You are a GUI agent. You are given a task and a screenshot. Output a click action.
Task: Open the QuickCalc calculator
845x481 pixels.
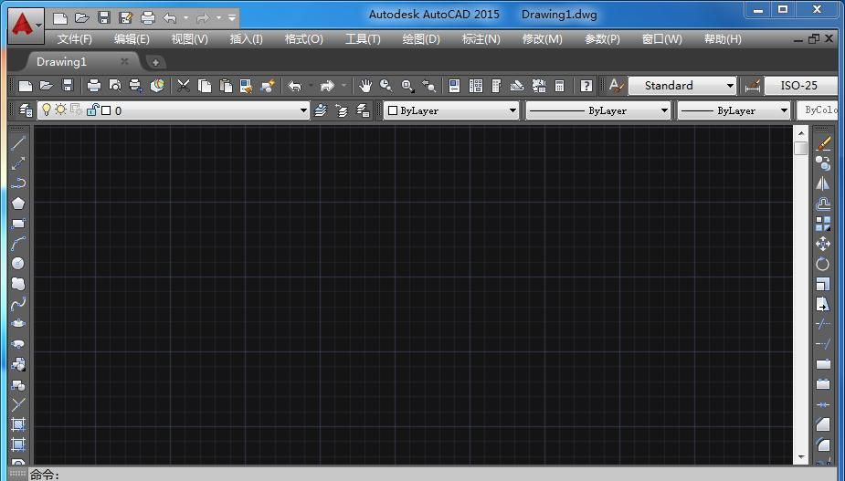pos(559,86)
